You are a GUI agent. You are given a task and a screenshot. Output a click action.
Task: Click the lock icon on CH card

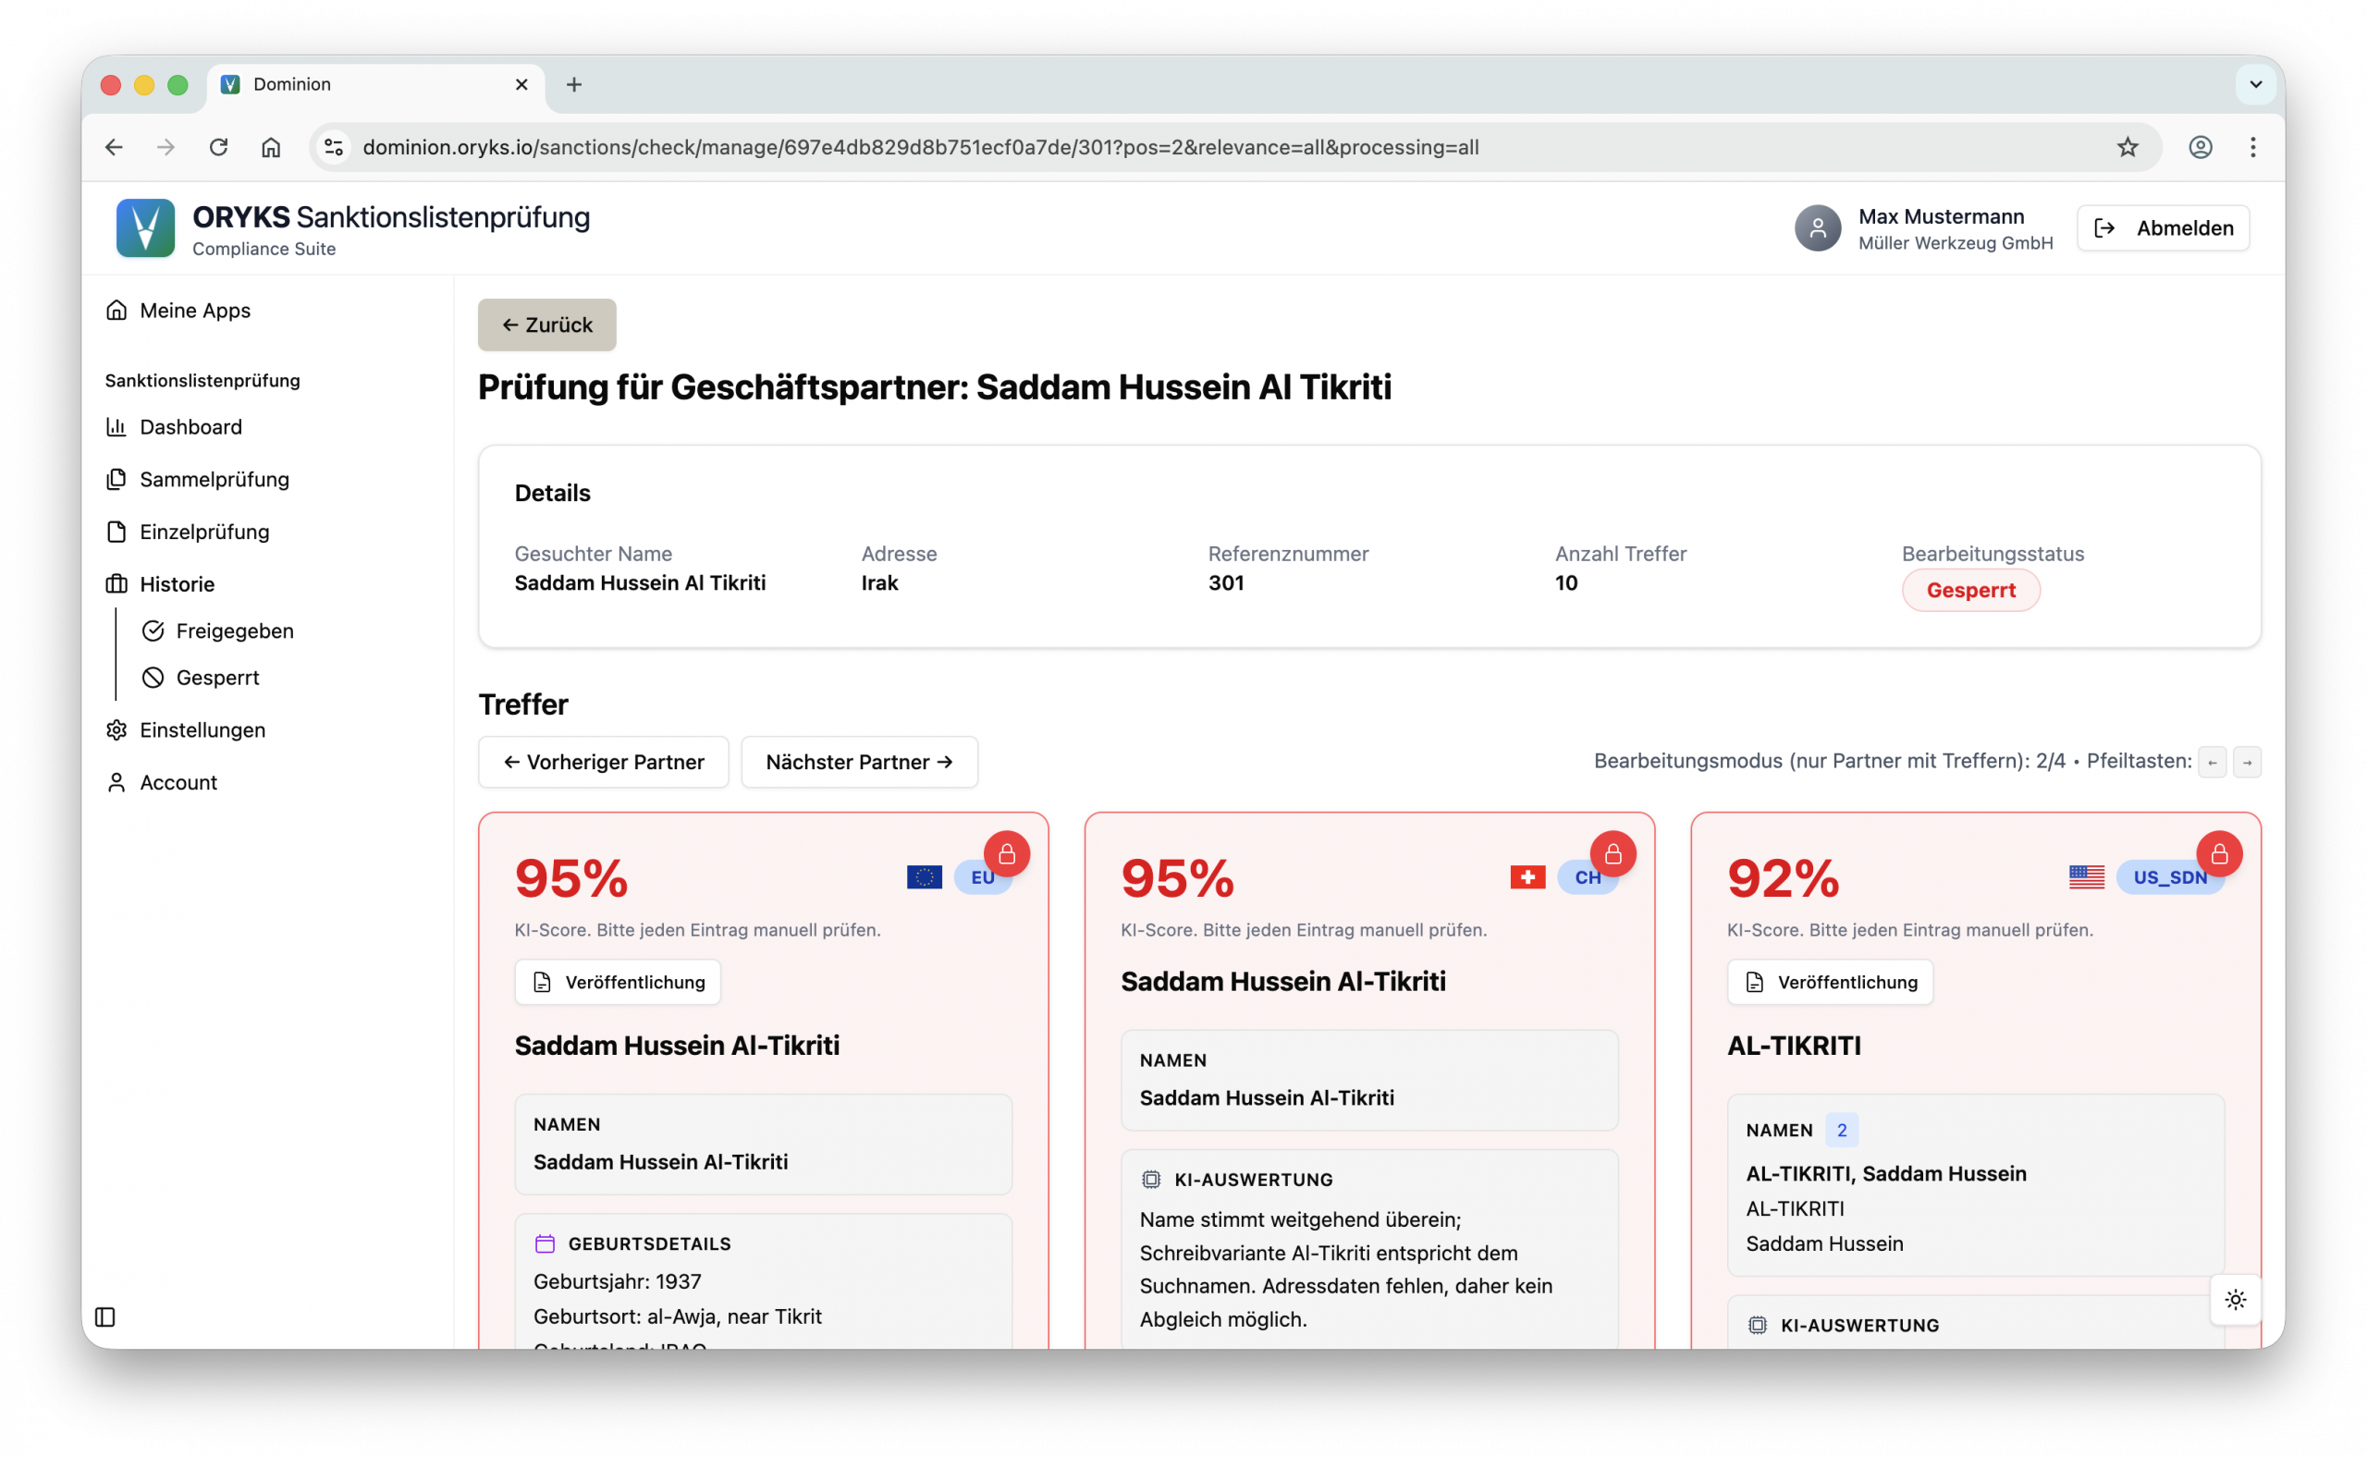coord(1613,854)
